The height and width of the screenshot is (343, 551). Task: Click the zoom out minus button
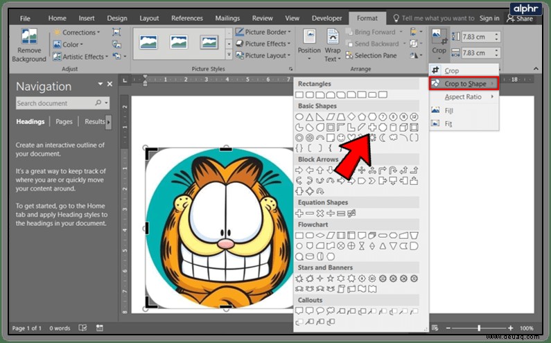coord(448,328)
